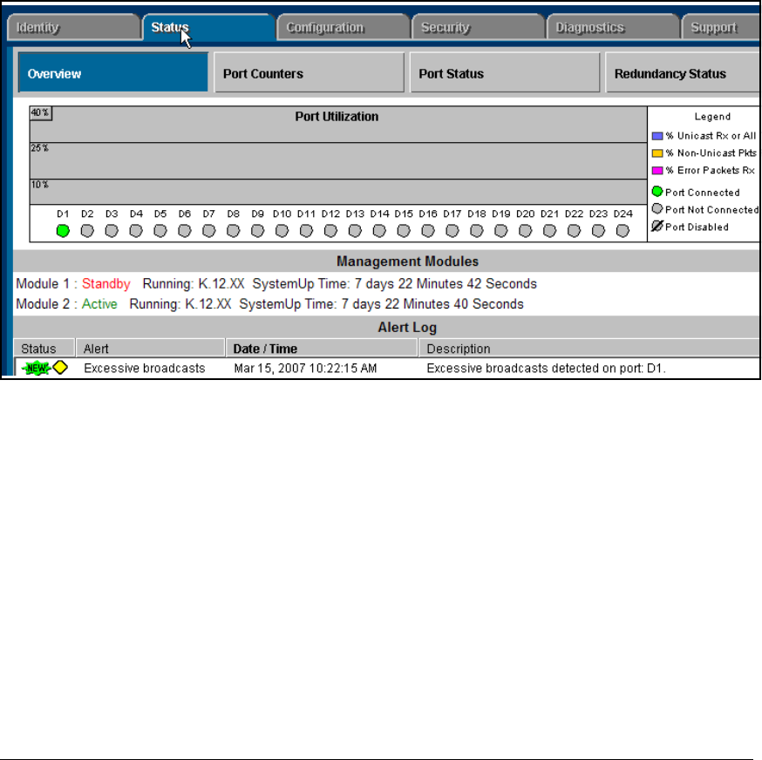Open the Port Status page
Screen dimensions: 762x760
[505, 72]
